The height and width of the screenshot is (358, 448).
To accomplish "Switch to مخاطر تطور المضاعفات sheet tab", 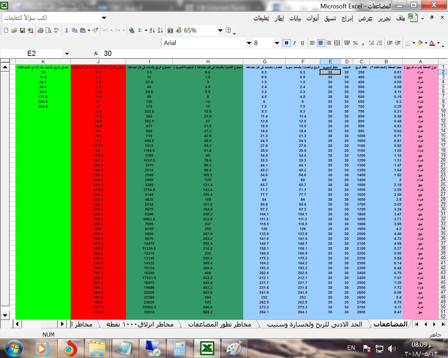I will click(220, 324).
